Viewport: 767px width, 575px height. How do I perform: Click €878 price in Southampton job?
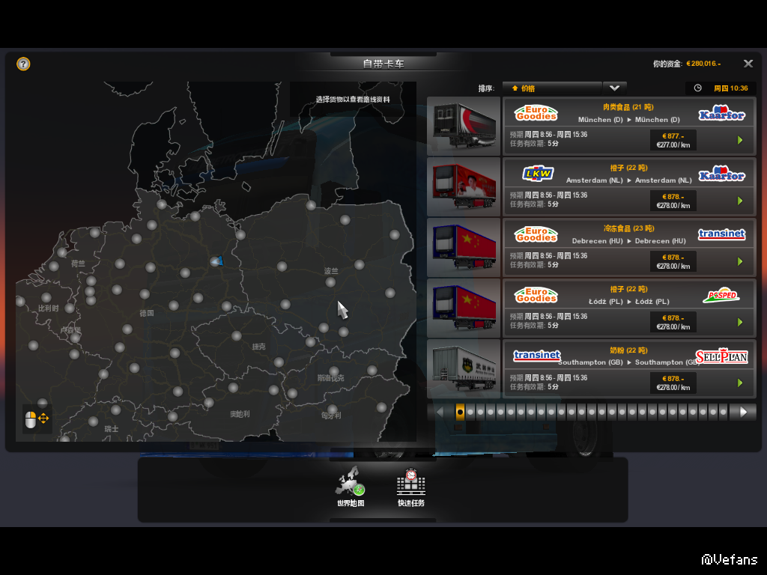click(x=673, y=378)
